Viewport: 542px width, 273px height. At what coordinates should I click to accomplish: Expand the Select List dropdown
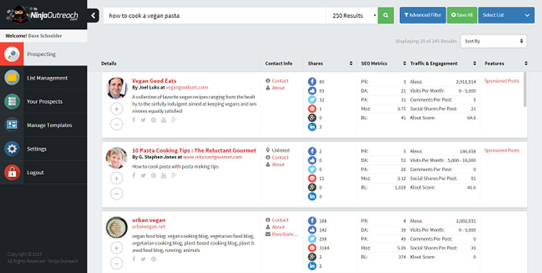coord(506,15)
